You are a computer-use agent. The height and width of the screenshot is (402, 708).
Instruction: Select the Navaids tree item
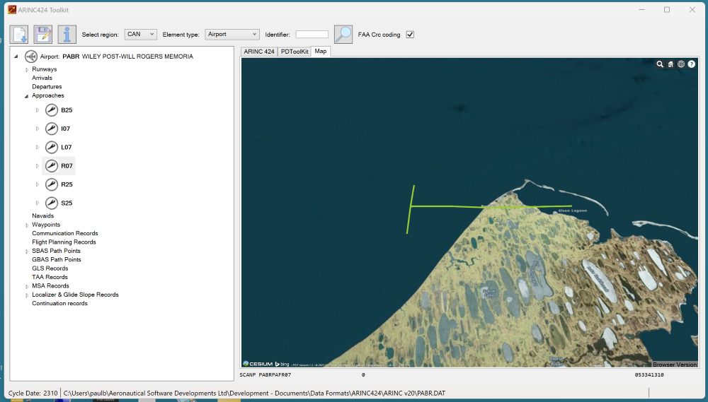[x=43, y=216]
